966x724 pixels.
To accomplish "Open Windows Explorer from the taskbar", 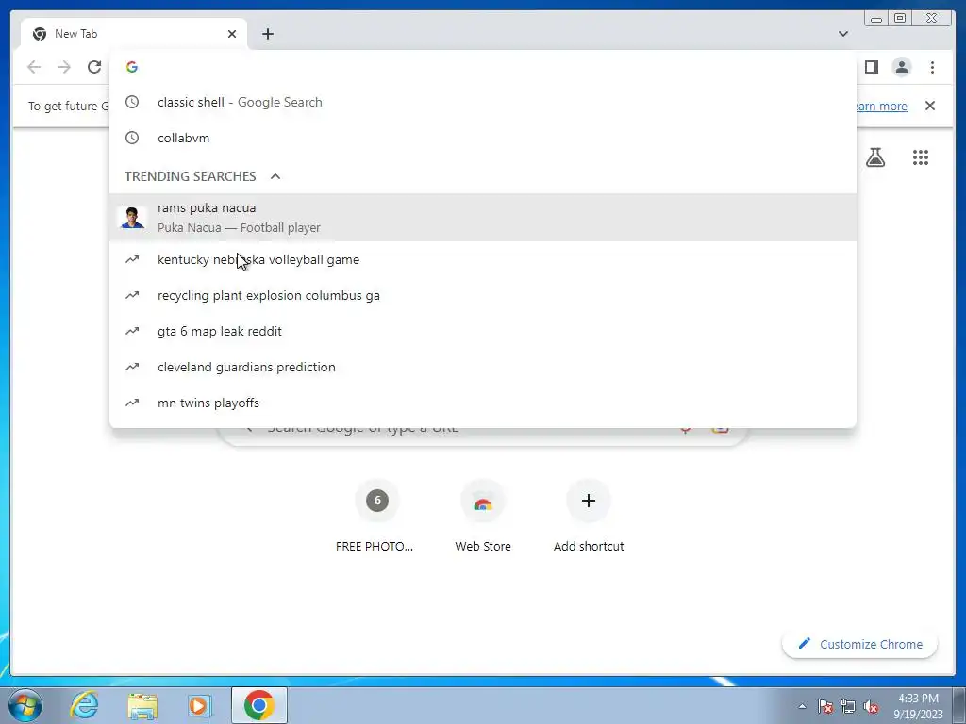I will pyautogui.click(x=142, y=705).
